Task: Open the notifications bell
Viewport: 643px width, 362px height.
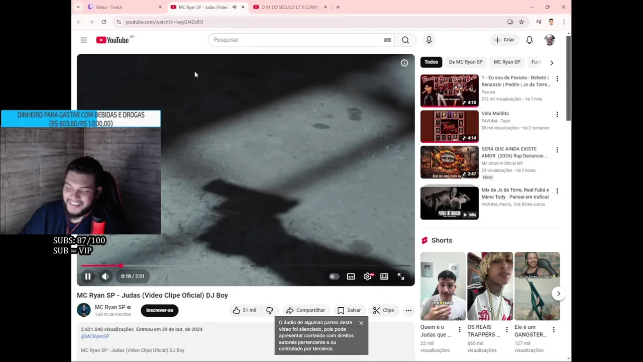Action: (529, 40)
